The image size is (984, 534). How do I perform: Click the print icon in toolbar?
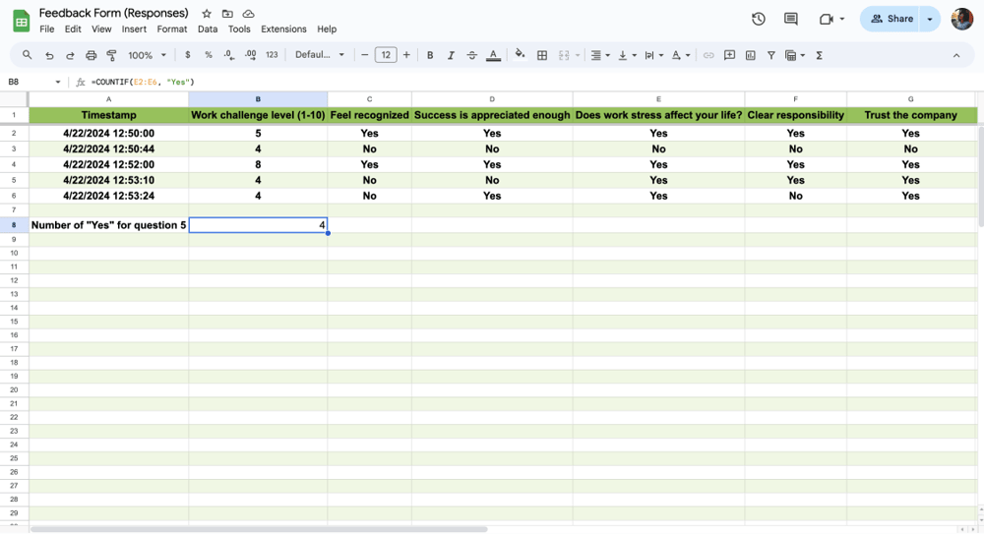coord(91,56)
